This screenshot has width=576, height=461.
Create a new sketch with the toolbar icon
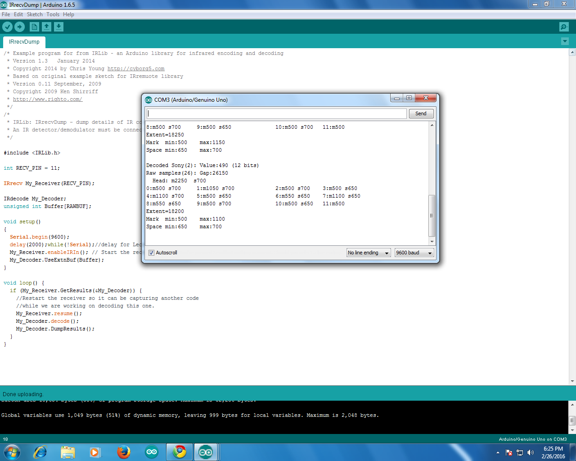34,27
